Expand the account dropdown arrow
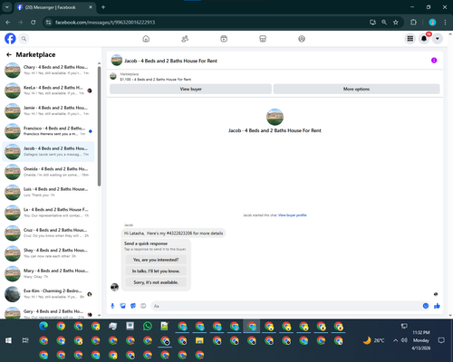Image resolution: width=453 pixels, height=362 pixels. tap(438, 39)
